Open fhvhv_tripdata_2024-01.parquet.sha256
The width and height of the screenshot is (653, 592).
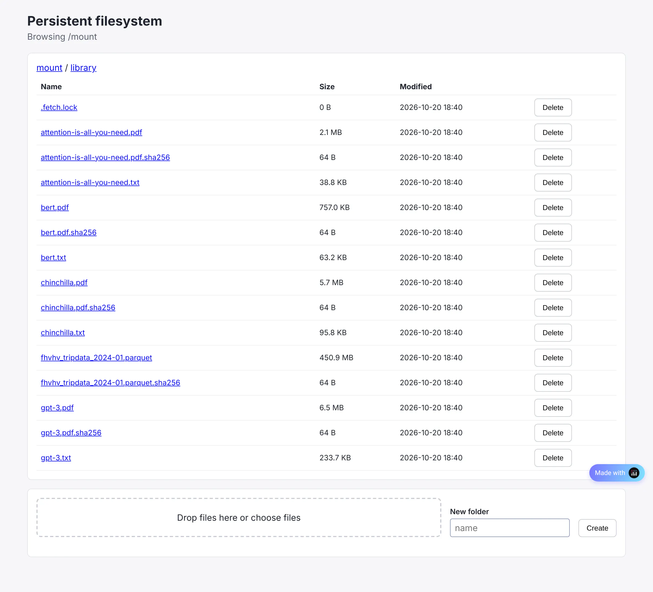pos(110,383)
